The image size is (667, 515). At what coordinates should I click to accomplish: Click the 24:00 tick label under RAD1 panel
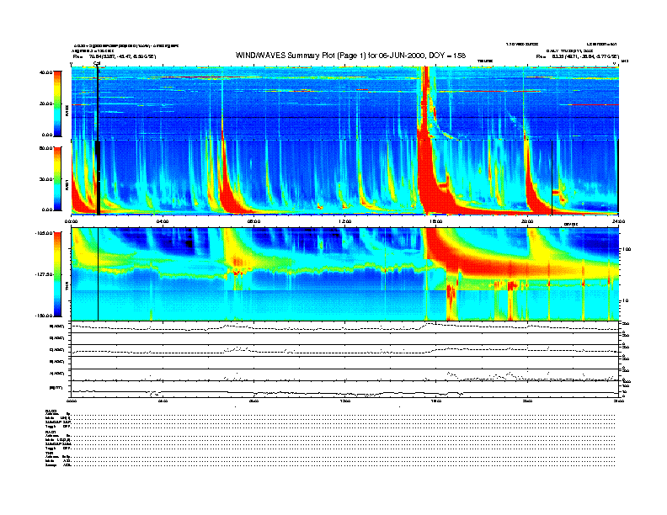click(618, 221)
